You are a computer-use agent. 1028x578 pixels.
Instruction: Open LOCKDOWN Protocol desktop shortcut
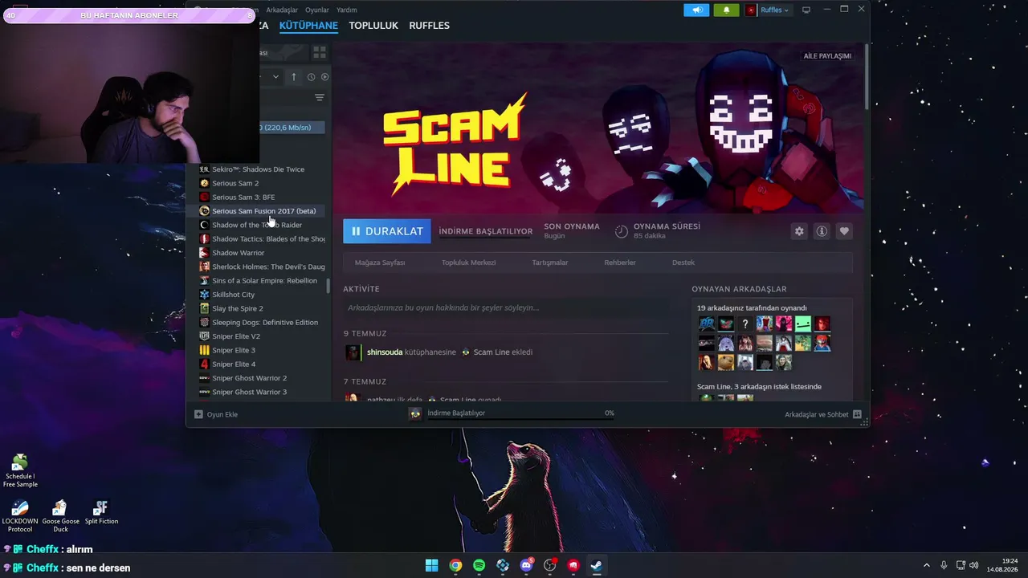coord(20,516)
